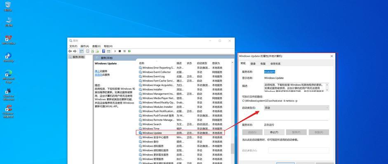Start service with the play toolbar icon

coord(115,51)
